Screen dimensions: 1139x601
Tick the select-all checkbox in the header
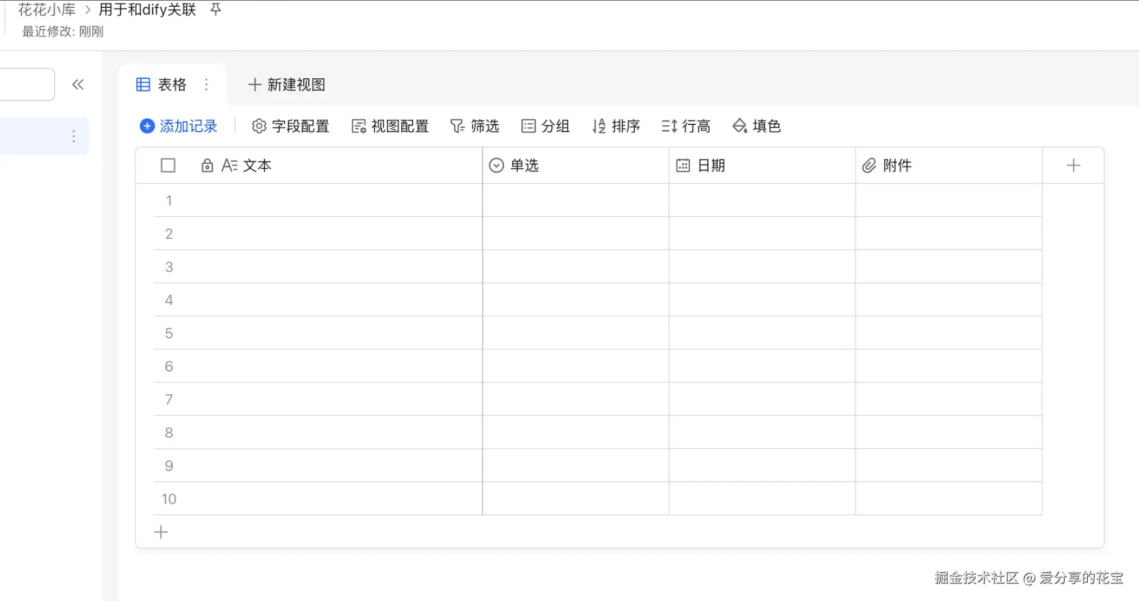pyautogui.click(x=168, y=165)
